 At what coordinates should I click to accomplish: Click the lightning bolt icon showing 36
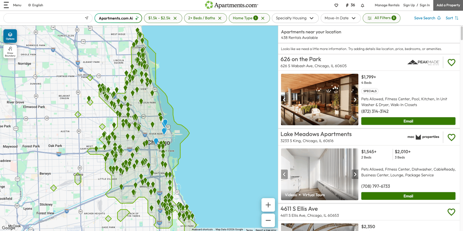347,5
